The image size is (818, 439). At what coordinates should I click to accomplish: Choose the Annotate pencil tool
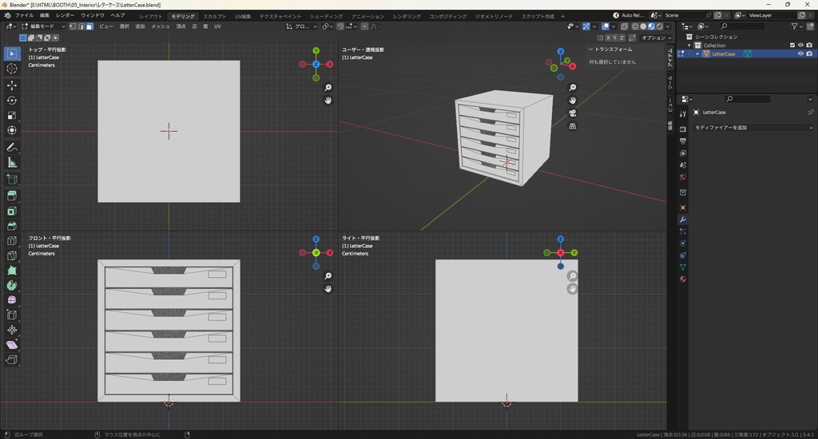(12, 148)
